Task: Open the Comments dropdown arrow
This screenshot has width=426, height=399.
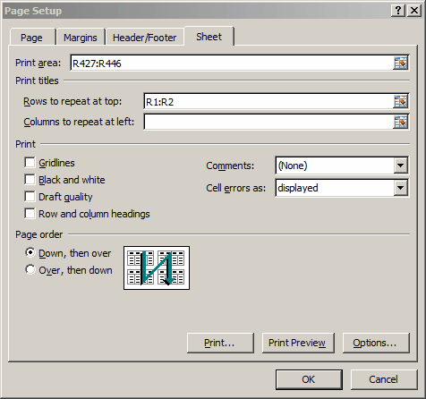Action: [x=400, y=166]
